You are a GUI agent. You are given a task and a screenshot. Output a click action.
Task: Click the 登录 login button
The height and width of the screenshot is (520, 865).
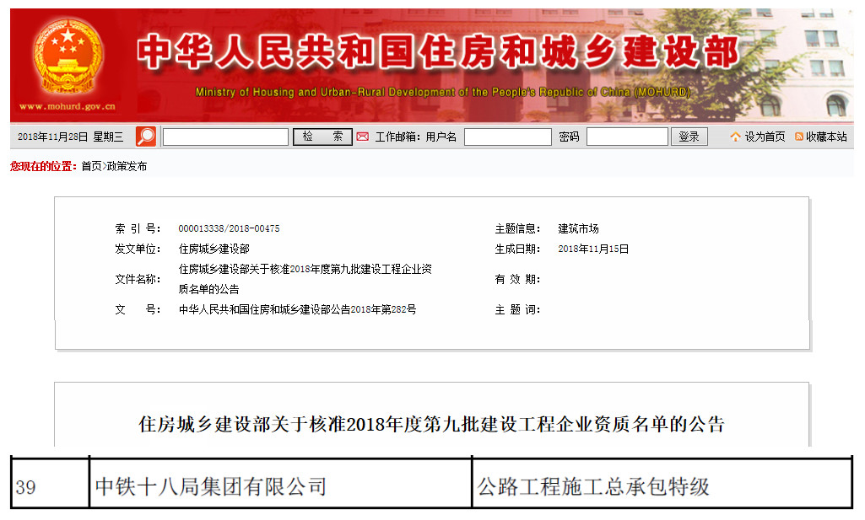pos(689,137)
